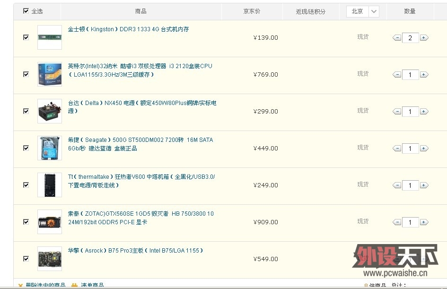Click the Thermaltake black case thumbnail
The image size is (447, 289).
coord(50,184)
